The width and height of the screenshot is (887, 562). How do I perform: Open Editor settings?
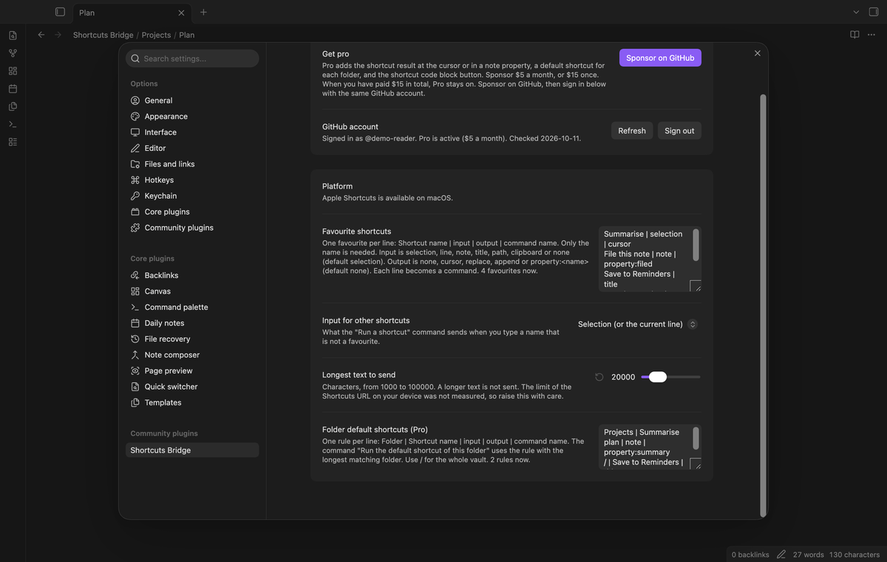point(192,148)
